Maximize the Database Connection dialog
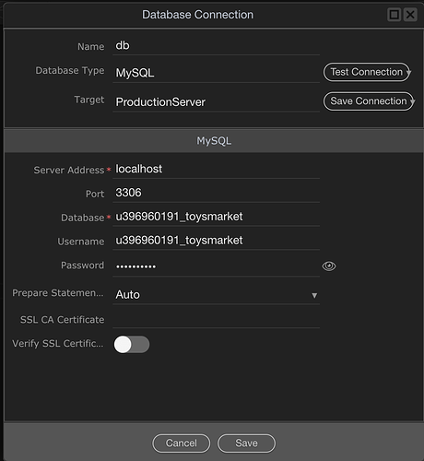The height and width of the screenshot is (461, 424). (395, 15)
